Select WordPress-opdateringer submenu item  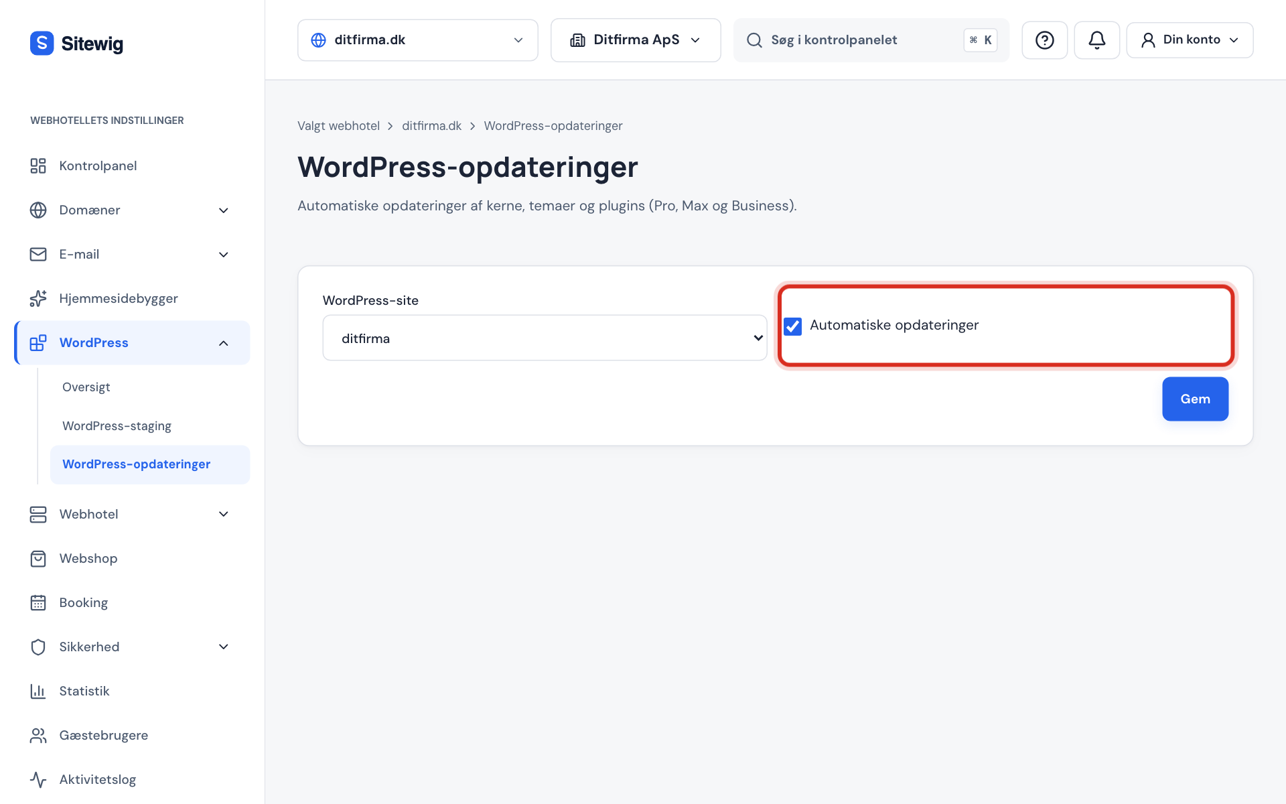(x=150, y=464)
